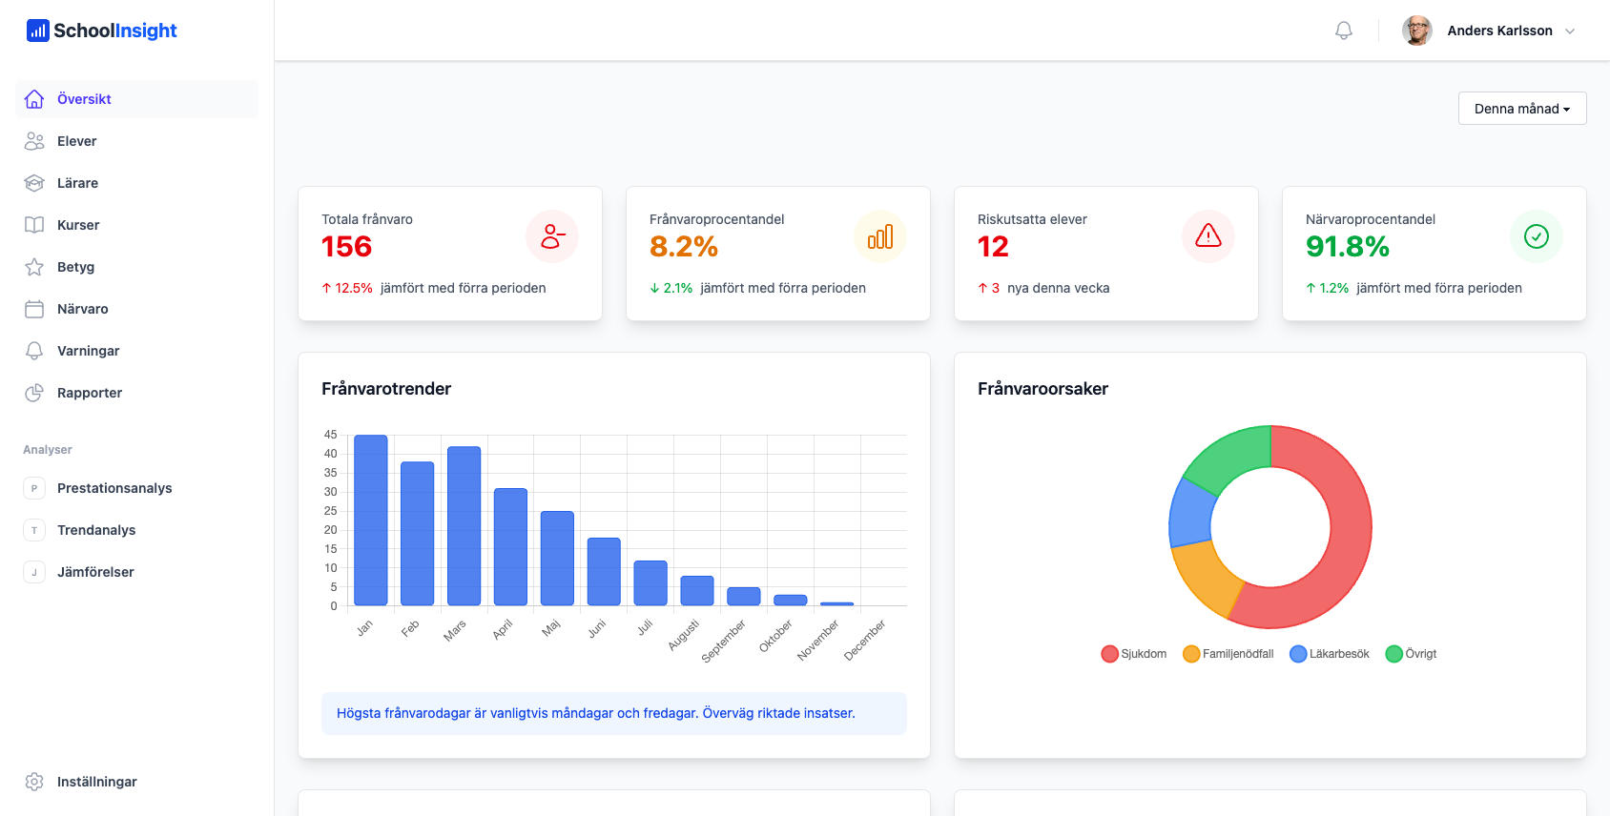Click Anders Karlsson profile avatar

pos(1417,31)
